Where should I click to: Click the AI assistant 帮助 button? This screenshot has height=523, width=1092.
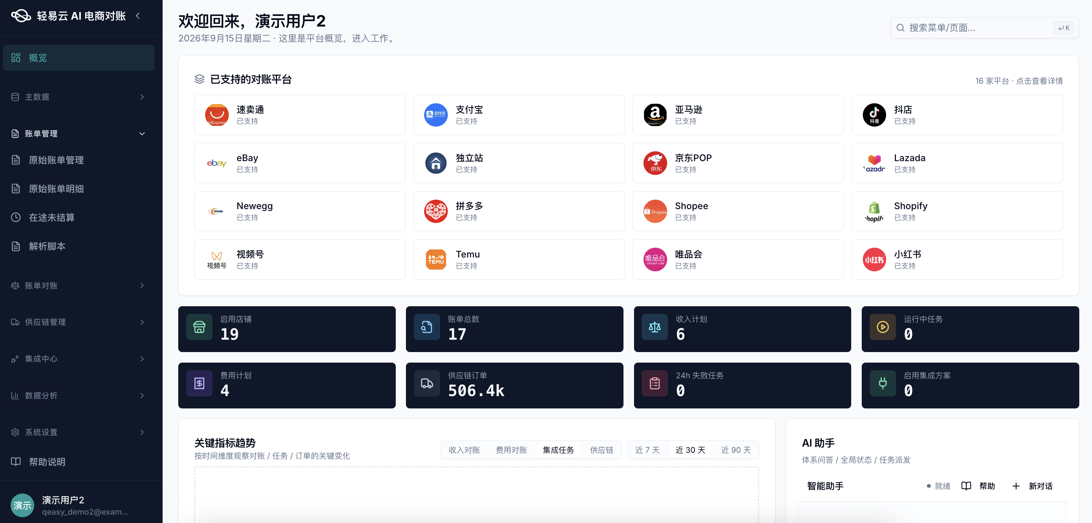(978, 486)
